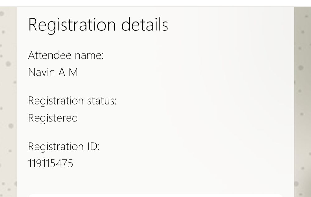Select the registration ID number 119115475

point(50,163)
